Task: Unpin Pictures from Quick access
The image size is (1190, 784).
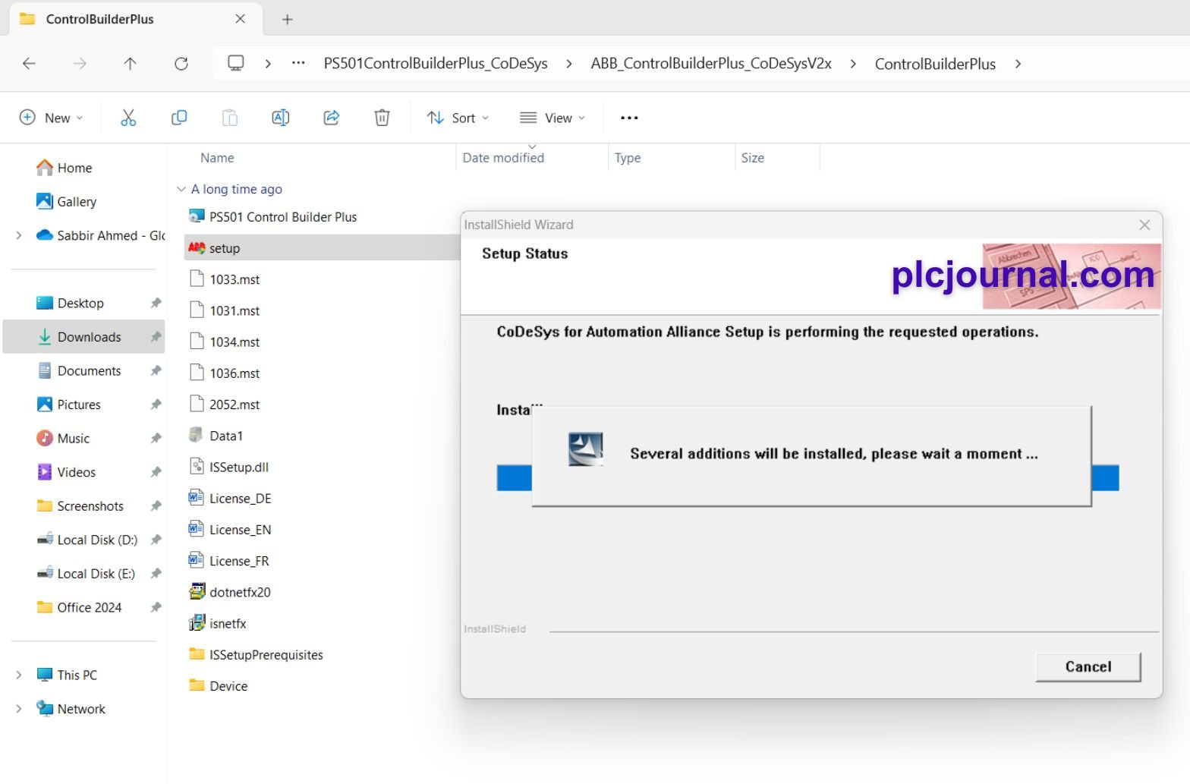Action: pyautogui.click(x=156, y=405)
